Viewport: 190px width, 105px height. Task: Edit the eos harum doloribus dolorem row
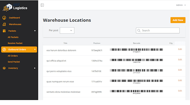click(180, 49)
